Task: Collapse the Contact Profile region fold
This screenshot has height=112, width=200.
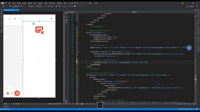Action: click(78, 30)
